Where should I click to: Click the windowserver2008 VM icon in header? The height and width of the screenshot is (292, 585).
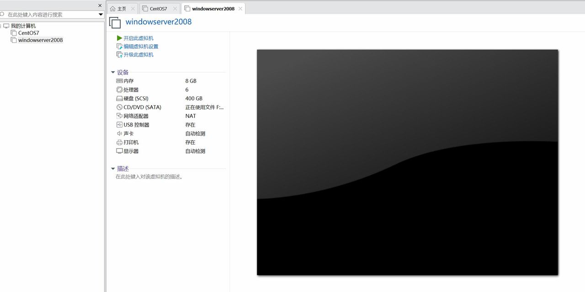[115, 22]
